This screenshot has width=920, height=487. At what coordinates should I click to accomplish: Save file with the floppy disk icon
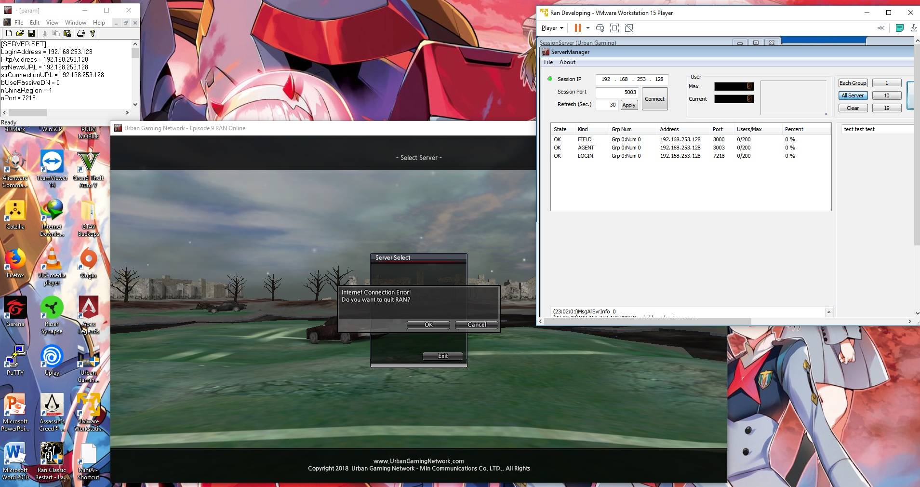click(31, 33)
